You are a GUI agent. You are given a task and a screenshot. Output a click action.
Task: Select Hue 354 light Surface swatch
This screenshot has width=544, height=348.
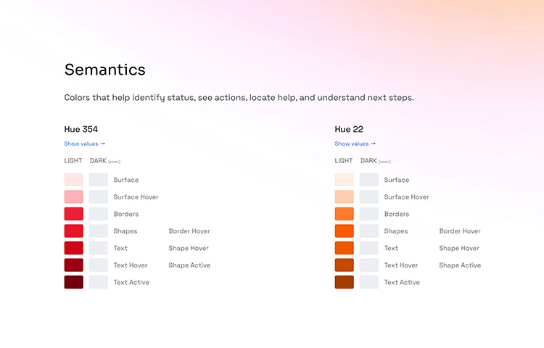(73, 180)
